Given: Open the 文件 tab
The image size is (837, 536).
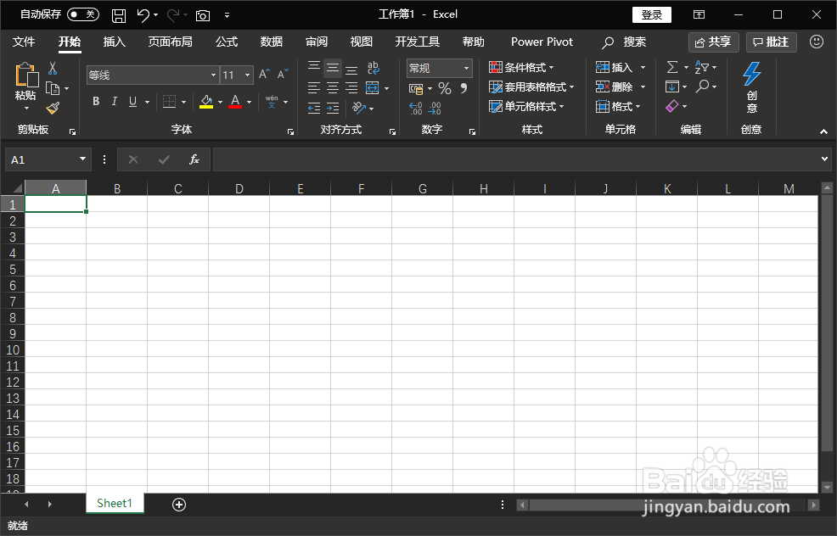Looking at the screenshot, I should tap(24, 42).
